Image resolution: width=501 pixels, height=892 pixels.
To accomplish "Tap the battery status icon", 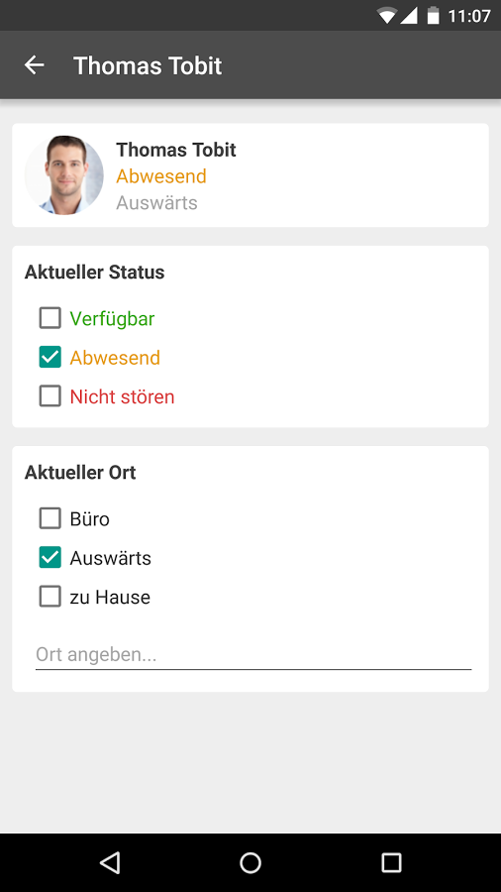I will (434, 15).
